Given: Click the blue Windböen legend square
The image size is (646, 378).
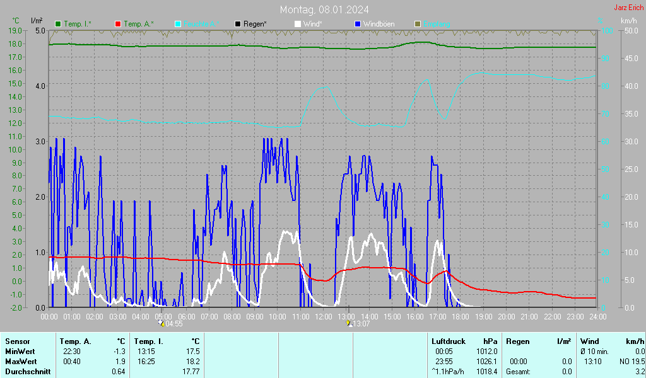Looking at the screenshot, I should click(x=358, y=24).
